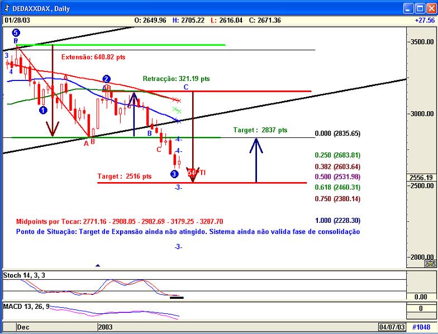
Task: Minimize the DEDAXXDAX Daily chart window
Action: 408,8
